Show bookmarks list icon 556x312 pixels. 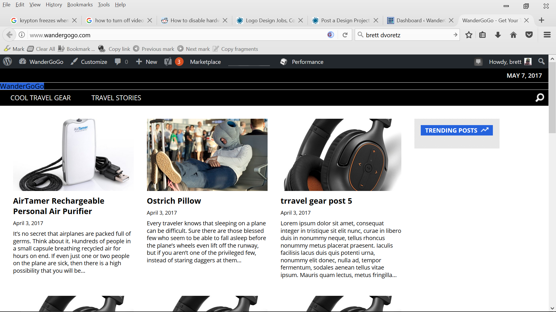point(482,35)
